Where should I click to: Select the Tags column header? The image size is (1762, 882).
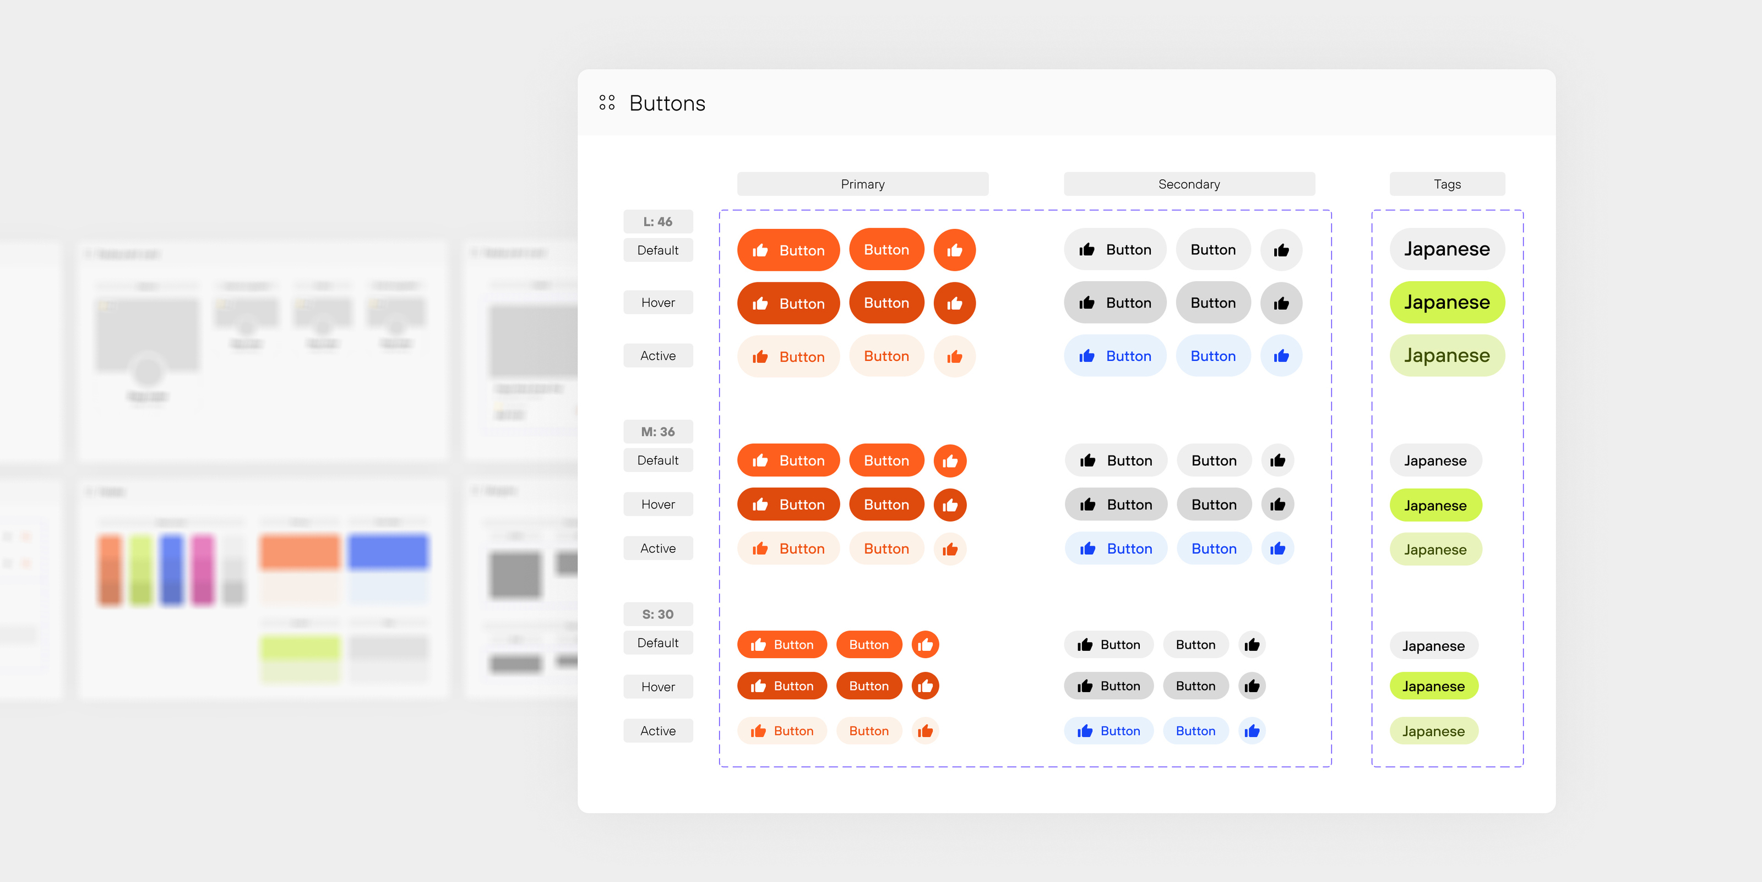click(x=1446, y=184)
